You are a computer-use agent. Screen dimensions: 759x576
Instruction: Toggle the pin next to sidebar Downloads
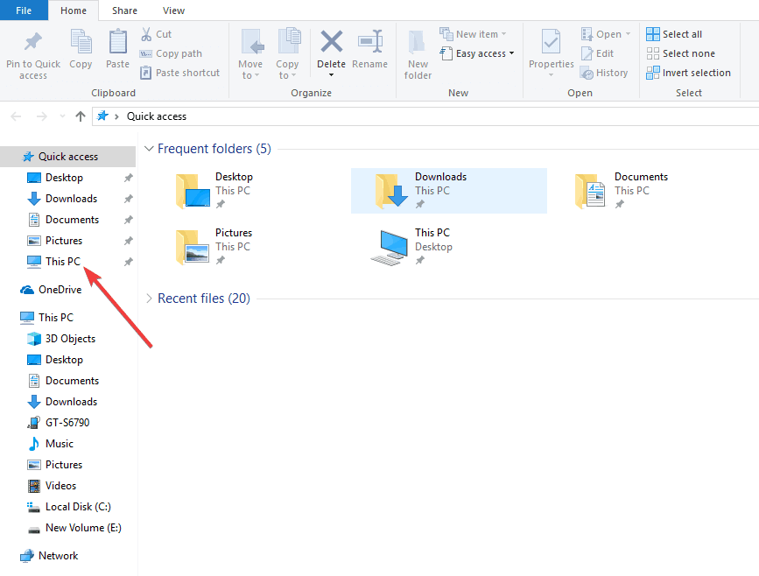click(129, 199)
